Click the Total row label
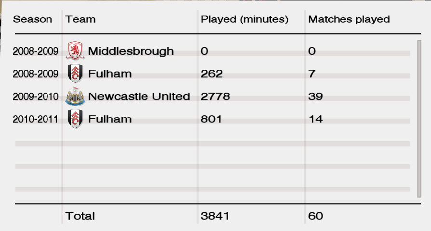Screen dimensions: 431x231 click(x=80, y=216)
